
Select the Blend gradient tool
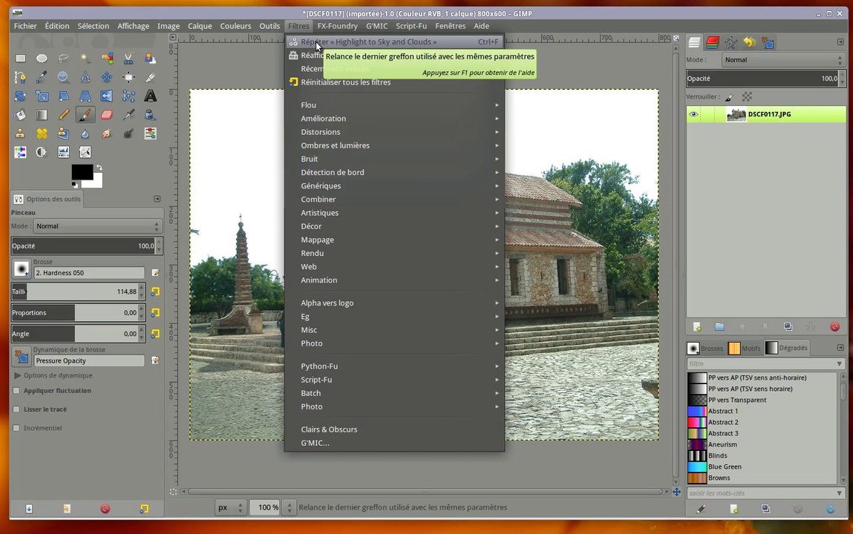(42, 115)
